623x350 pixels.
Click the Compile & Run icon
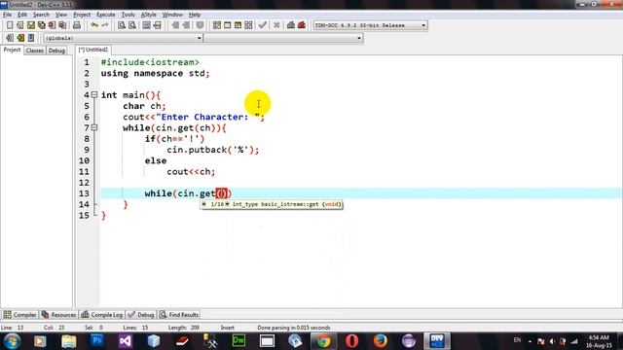point(238,25)
